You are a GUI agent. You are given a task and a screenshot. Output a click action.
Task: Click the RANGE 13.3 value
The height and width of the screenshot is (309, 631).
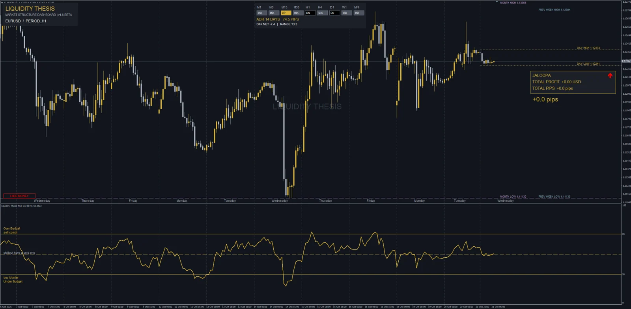point(289,24)
